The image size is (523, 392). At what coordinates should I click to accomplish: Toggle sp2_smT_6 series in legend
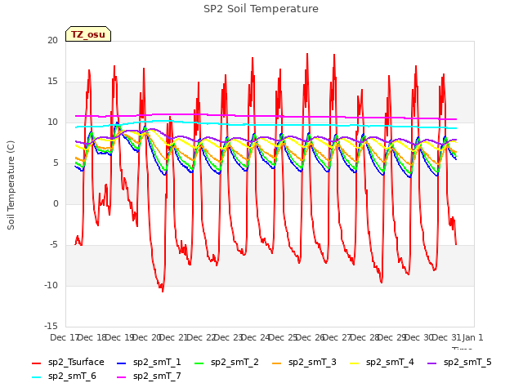tap(64, 376)
